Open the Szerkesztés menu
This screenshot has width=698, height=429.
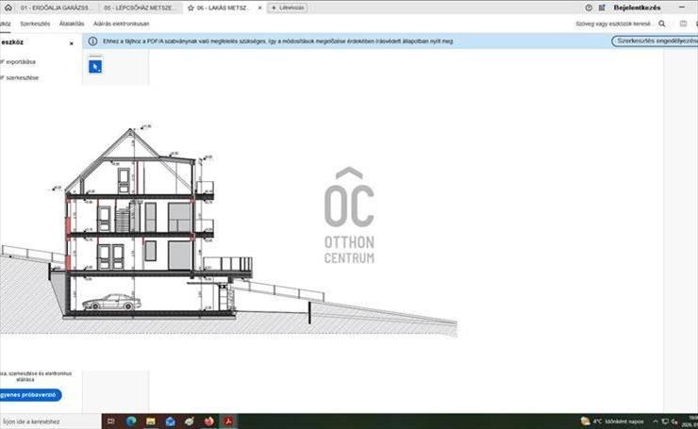click(35, 24)
